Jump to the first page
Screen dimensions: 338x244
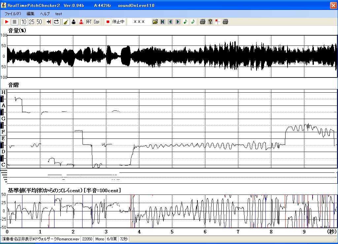click(x=163, y=22)
